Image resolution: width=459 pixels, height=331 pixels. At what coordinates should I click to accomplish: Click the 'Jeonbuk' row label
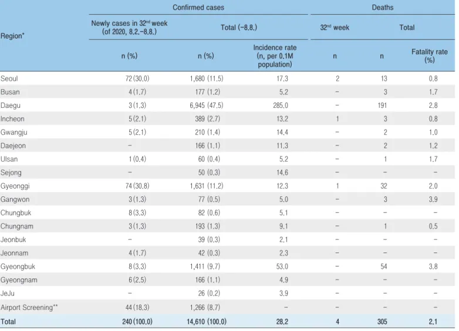click(13, 240)
